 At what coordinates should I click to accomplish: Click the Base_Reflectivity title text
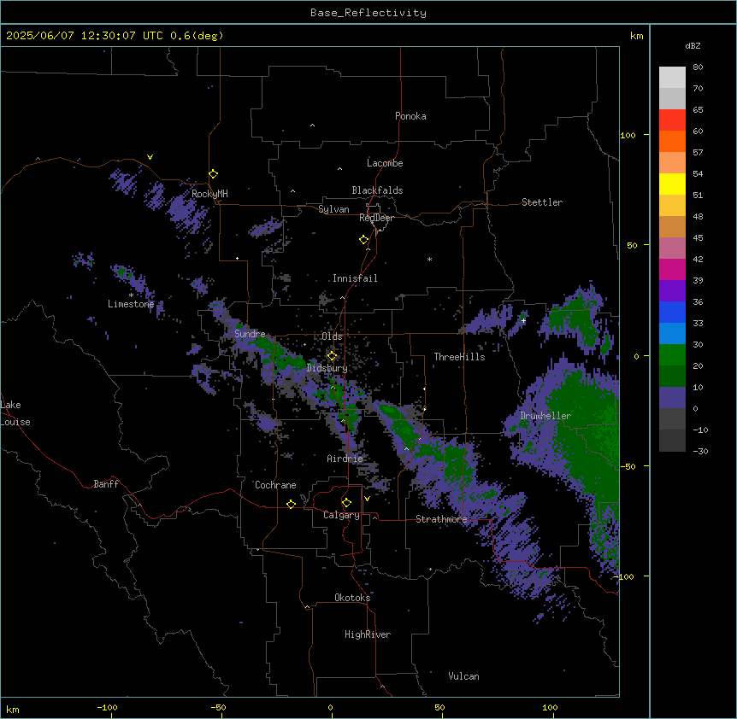coord(368,13)
